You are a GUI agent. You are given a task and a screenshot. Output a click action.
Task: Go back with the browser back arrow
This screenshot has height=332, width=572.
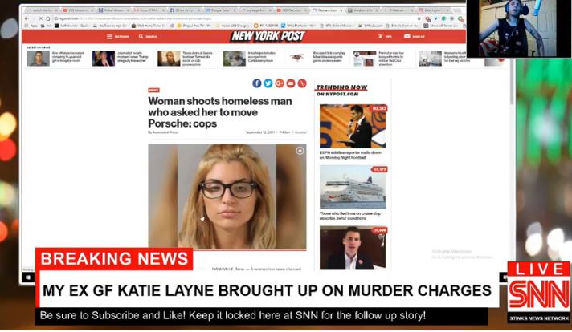[27, 18]
